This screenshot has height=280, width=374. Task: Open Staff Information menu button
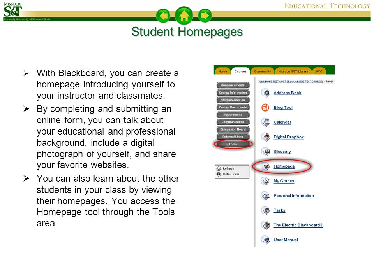[233, 100]
